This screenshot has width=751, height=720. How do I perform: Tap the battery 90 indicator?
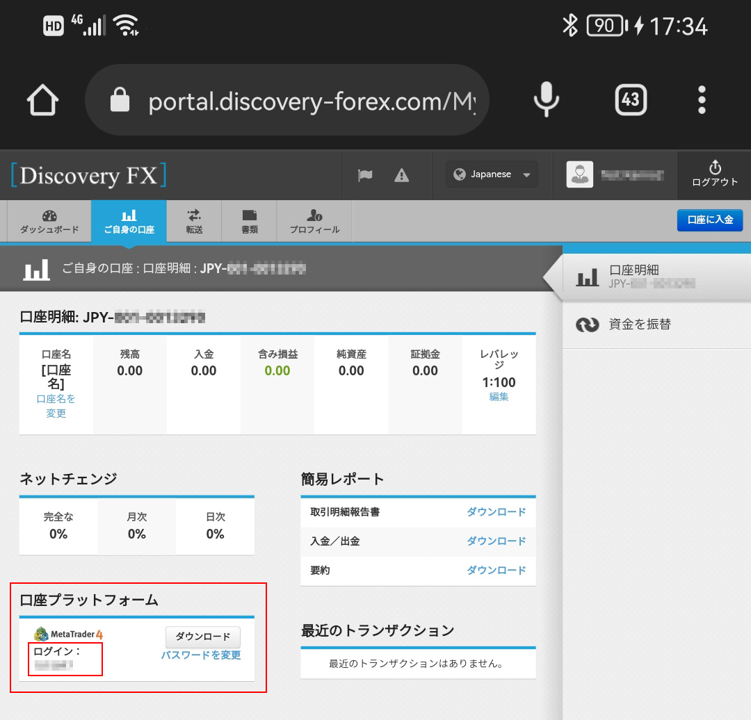pyautogui.click(x=607, y=26)
